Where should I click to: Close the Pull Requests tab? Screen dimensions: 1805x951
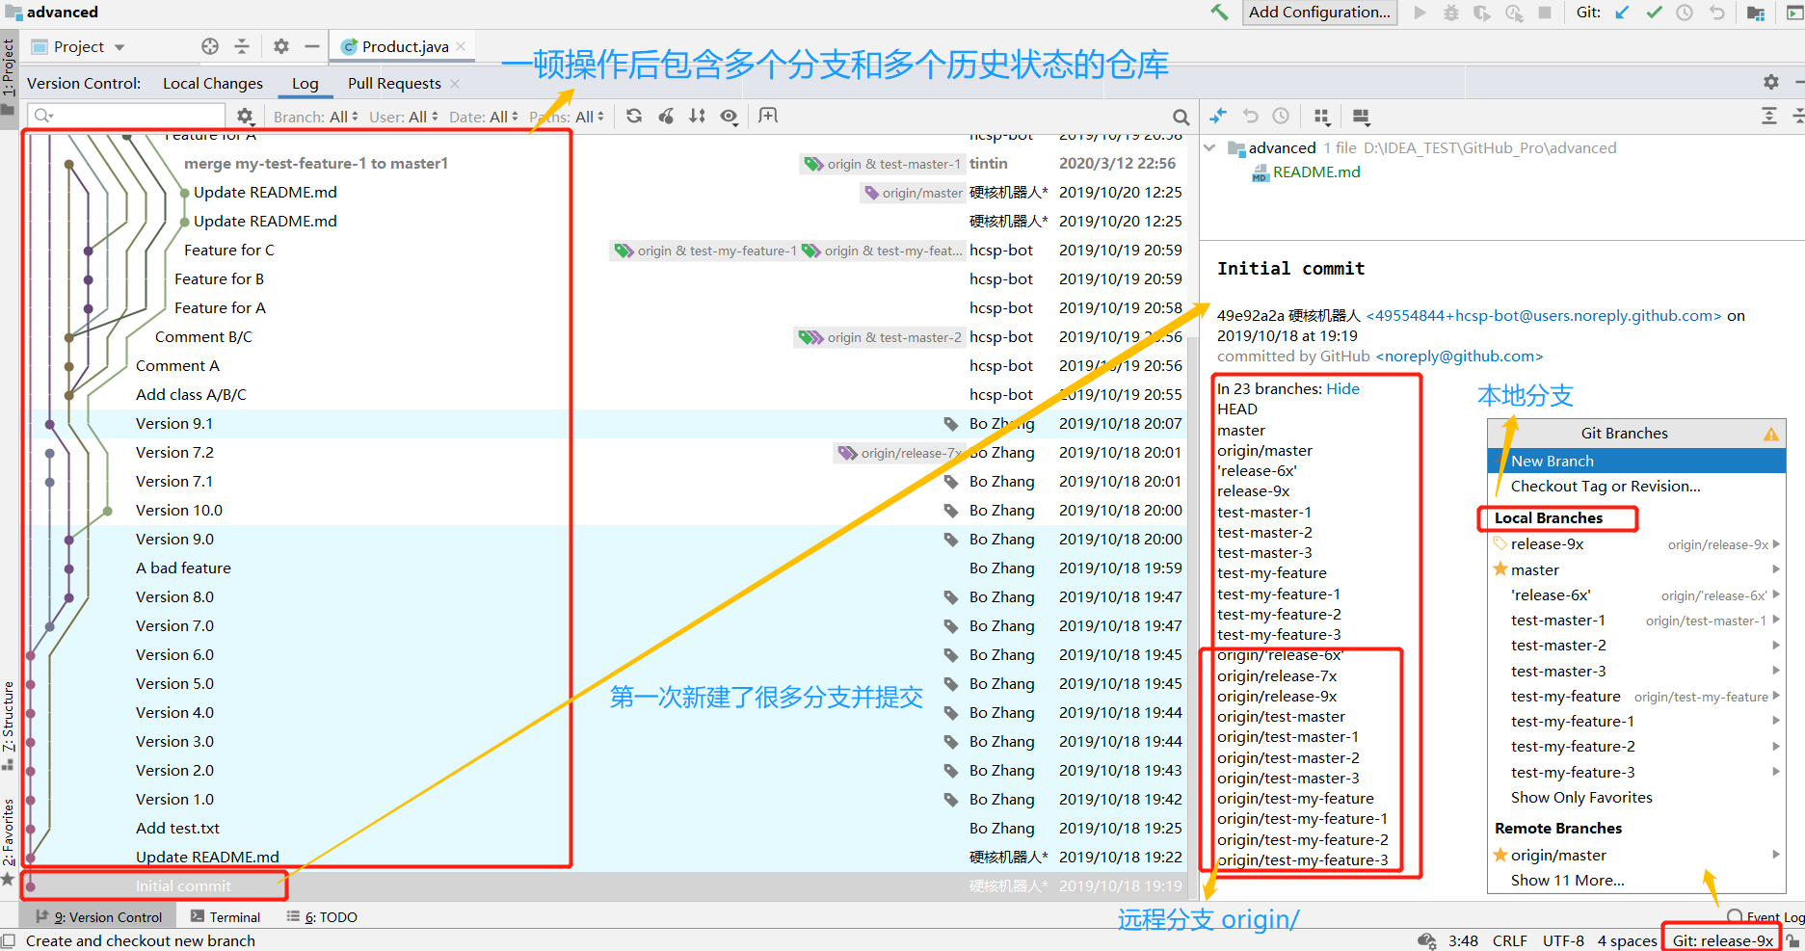[x=455, y=84]
